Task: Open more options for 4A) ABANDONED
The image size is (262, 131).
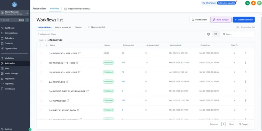Action: (245, 101)
